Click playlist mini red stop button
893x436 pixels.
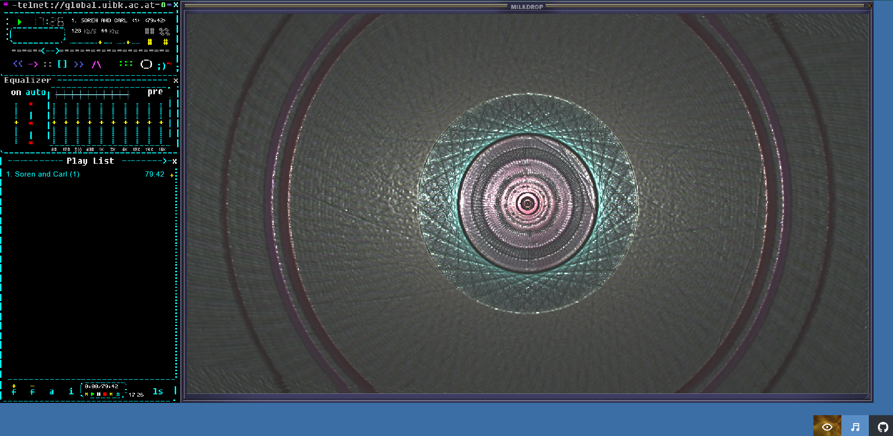coord(105,394)
